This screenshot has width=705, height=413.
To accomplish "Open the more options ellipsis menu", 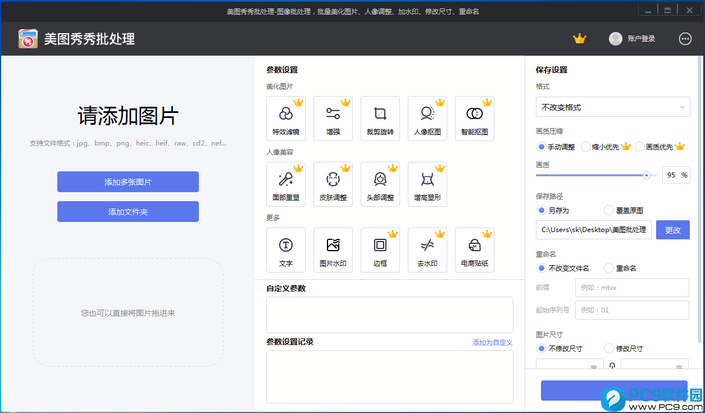I will (x=685, y=39).
